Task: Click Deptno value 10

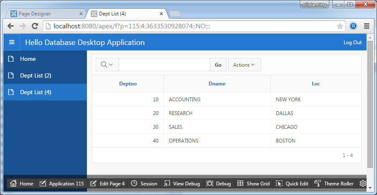Action: coord(155,100)
